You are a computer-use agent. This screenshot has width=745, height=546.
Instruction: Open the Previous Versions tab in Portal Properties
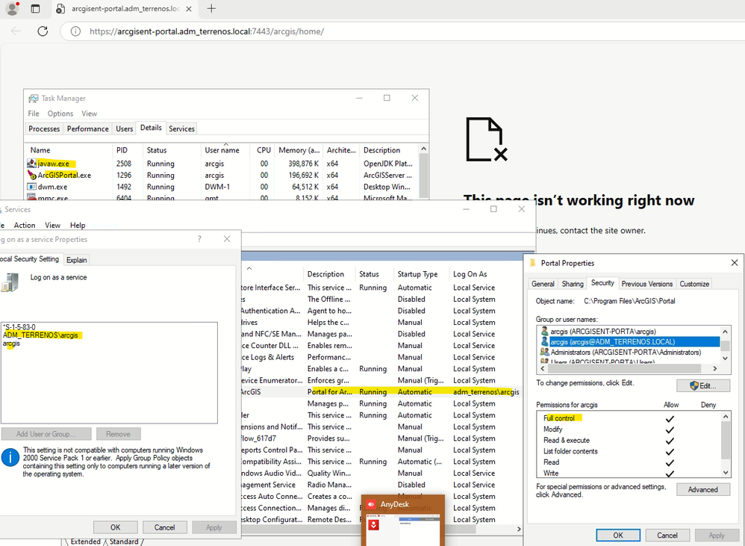[647, 284]
